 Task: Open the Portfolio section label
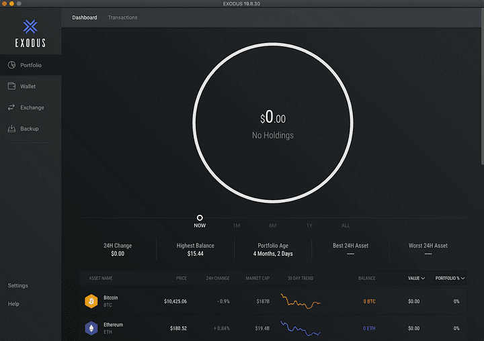[31, 65]
